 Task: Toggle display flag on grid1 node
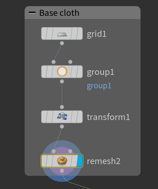[x=80, y=33]
